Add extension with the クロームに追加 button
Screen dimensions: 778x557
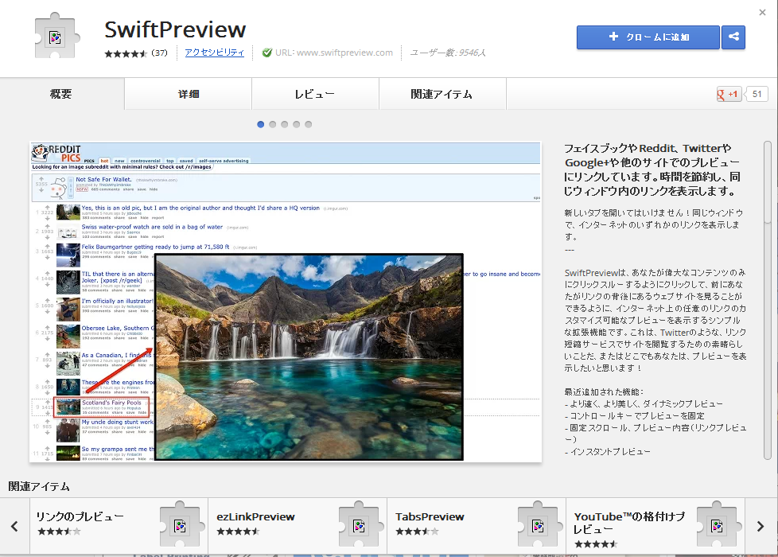pos(648,37)
